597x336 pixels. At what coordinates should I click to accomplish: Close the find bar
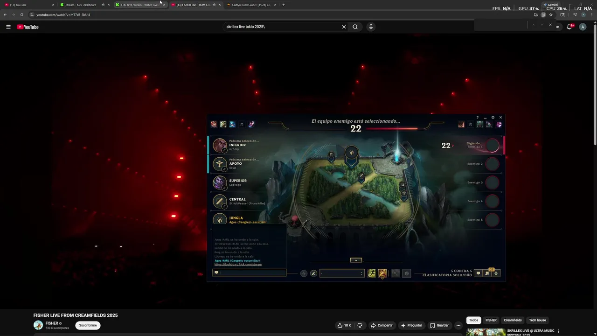[550, 25]
